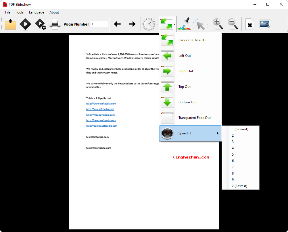The height and width of the screenshot is (232, 288).
Task: Choose the Left Out transition effect
Action: pos(185,56)
